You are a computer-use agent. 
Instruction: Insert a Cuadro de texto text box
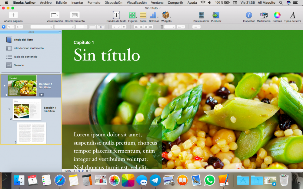click(x=116, y=15)
